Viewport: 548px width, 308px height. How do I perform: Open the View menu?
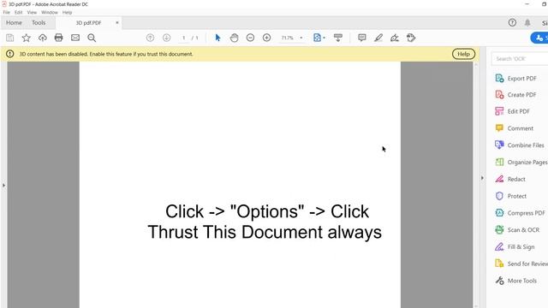pos(32,12)
